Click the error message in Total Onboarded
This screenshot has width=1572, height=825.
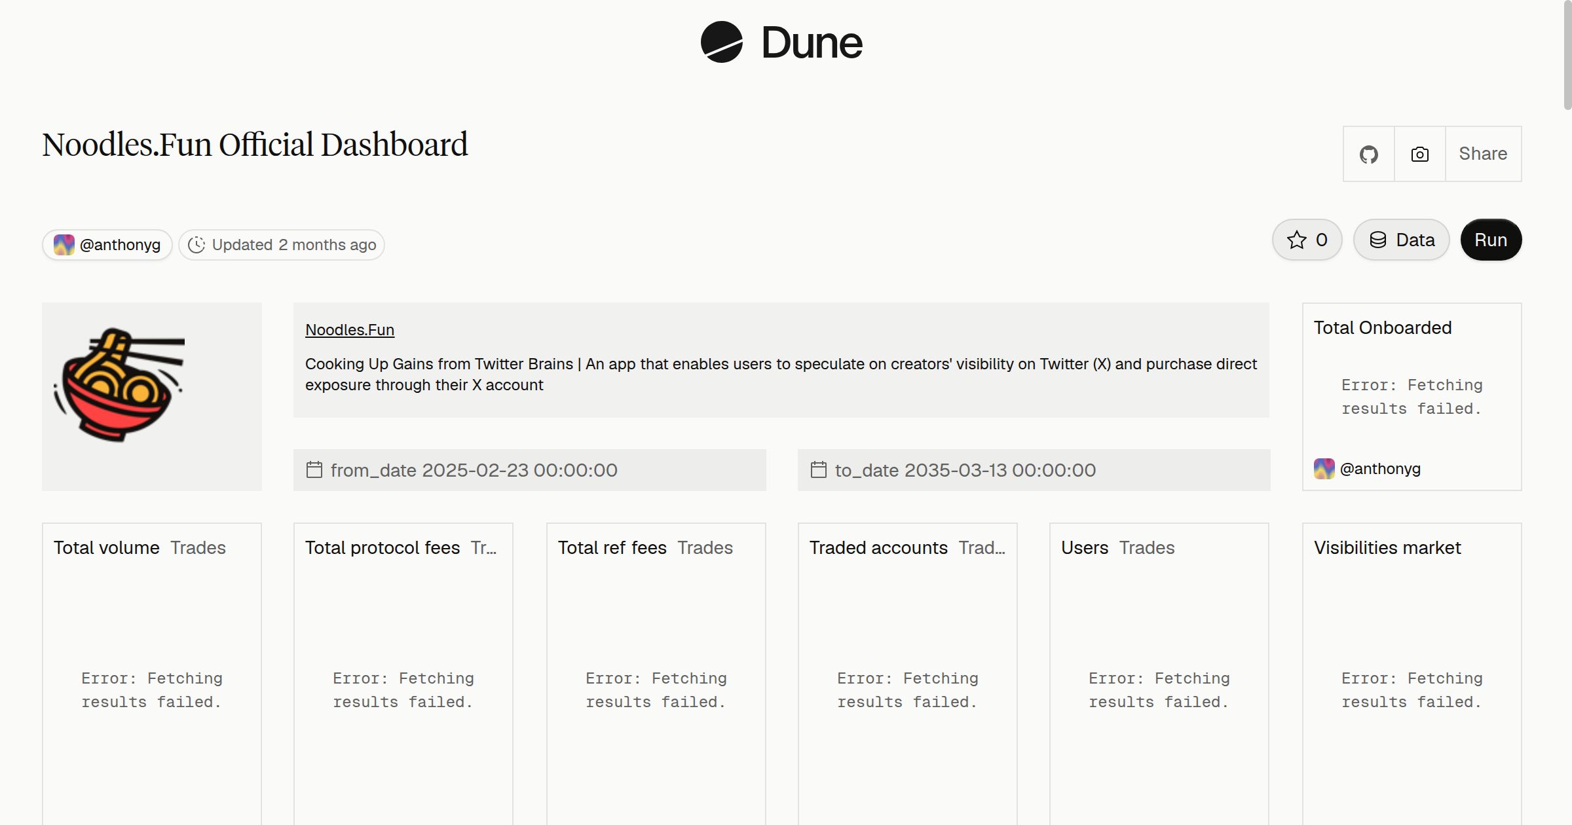point(1412,397)
